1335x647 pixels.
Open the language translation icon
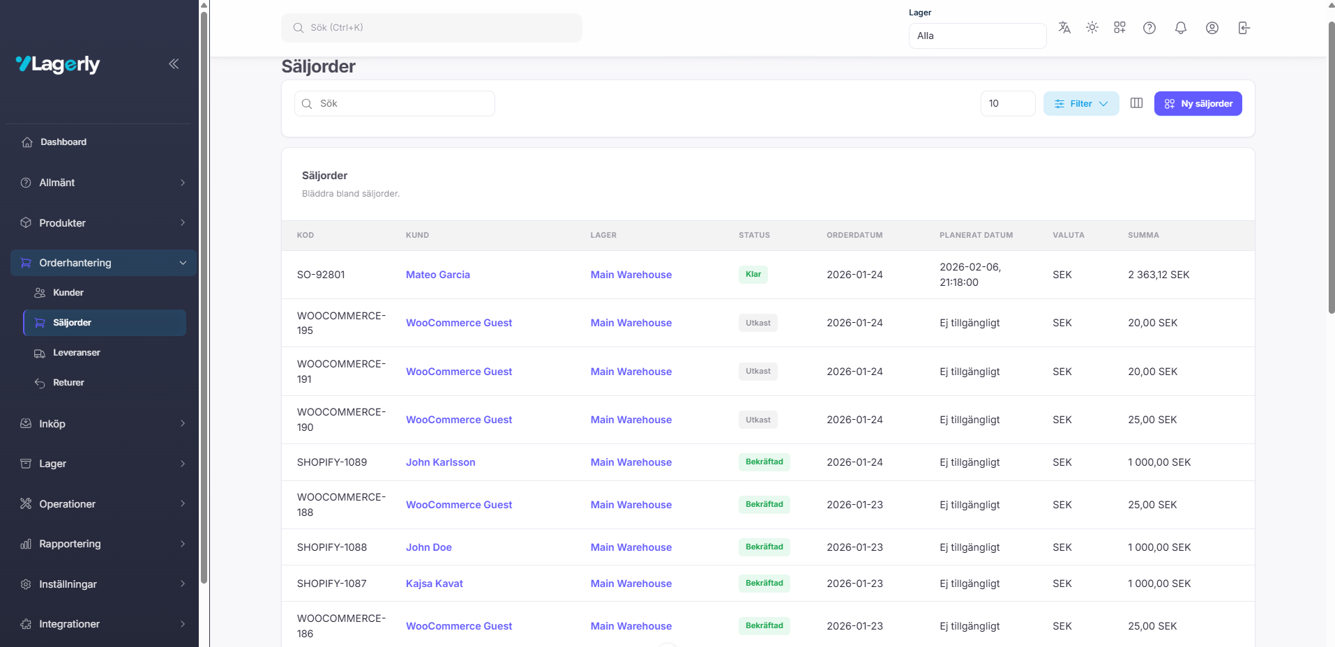click(1064, 28)
